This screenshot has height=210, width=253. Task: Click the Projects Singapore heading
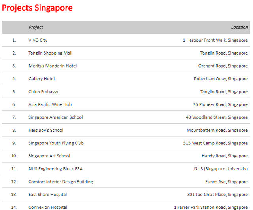click(37, 8)
